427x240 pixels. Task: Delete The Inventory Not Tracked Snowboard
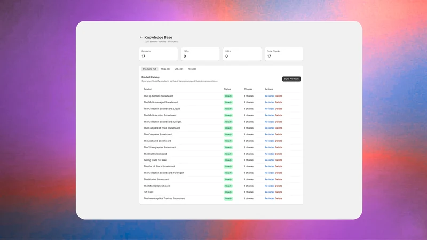click(279, 198)
